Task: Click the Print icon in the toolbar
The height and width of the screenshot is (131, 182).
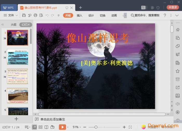Action: coord(35,16)
